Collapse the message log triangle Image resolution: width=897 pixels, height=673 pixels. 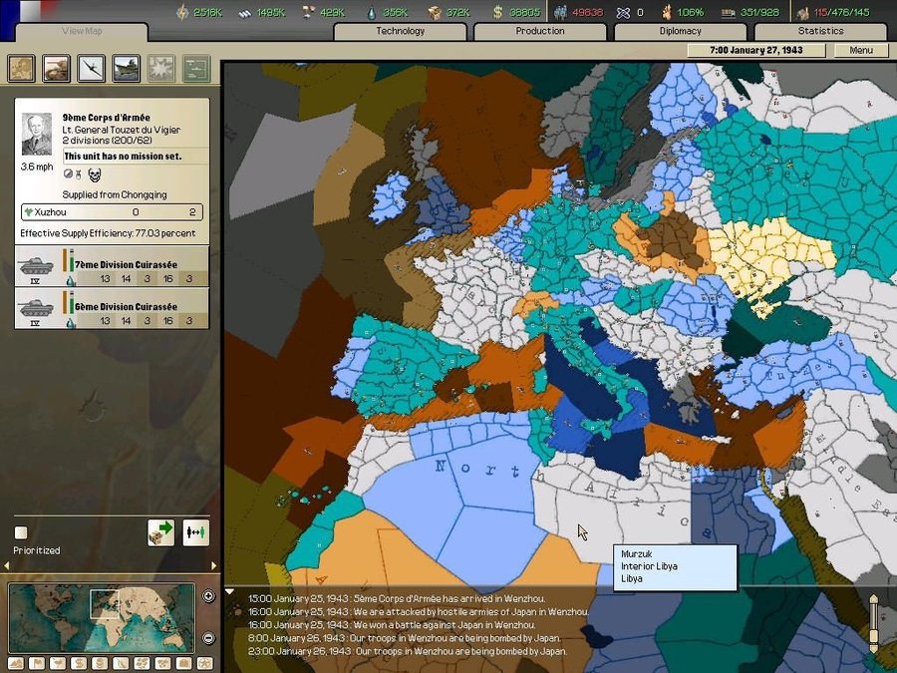point(230,593)
